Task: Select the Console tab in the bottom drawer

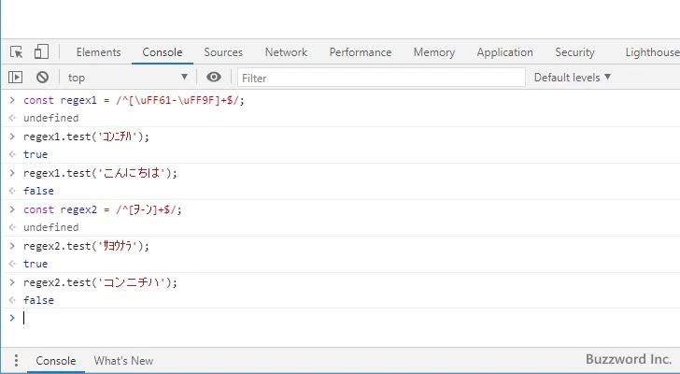Action: 56,361
